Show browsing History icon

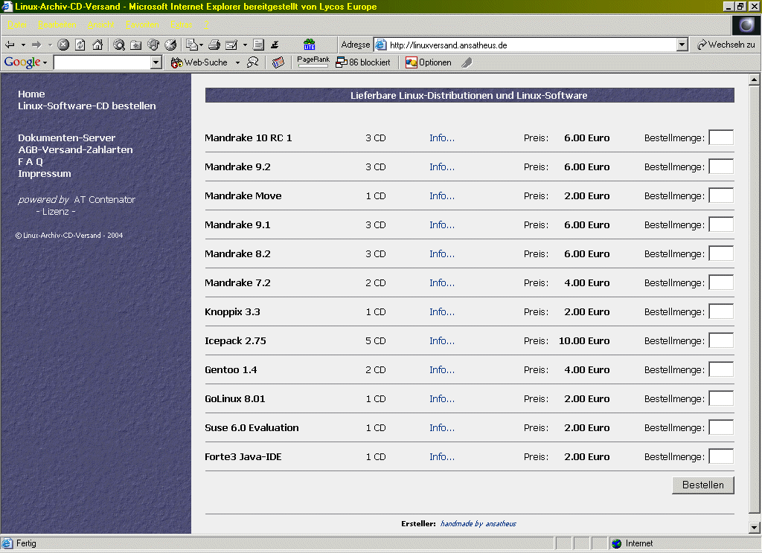(x=170, y=45)
